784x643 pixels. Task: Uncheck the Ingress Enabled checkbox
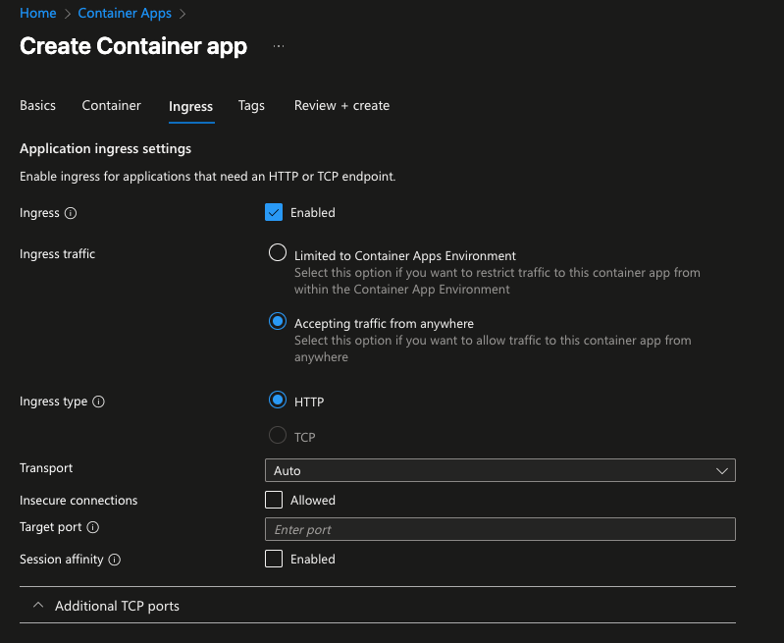(x=274, y=212)
